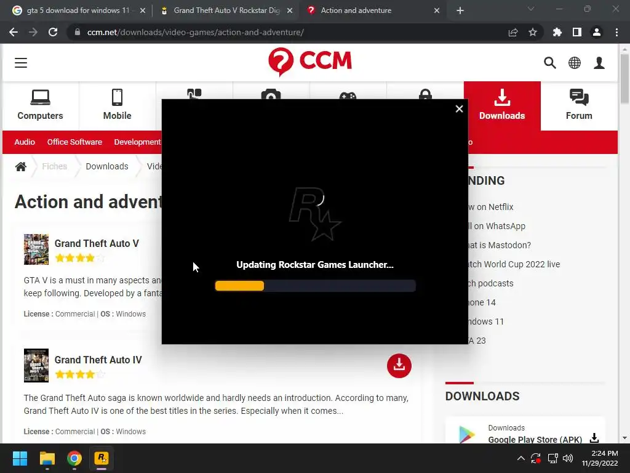Open the volume control in system tray
This screenshot has width=630, height=473.
coord(568,458)
